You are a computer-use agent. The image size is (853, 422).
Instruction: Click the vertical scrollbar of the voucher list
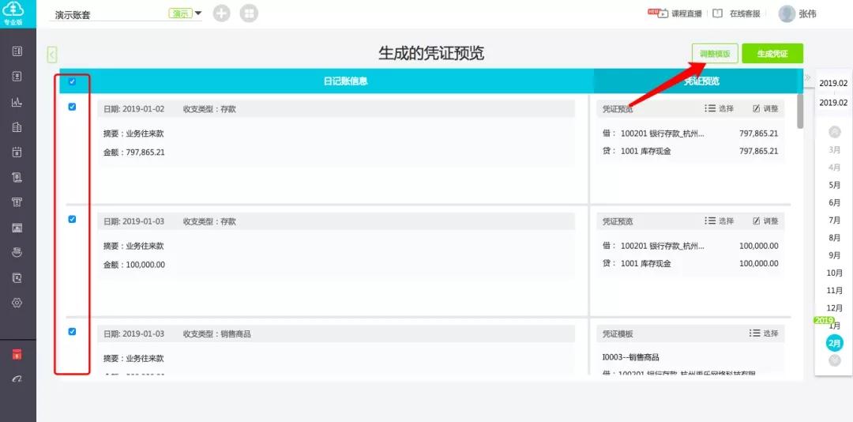[x=800, y=111]
